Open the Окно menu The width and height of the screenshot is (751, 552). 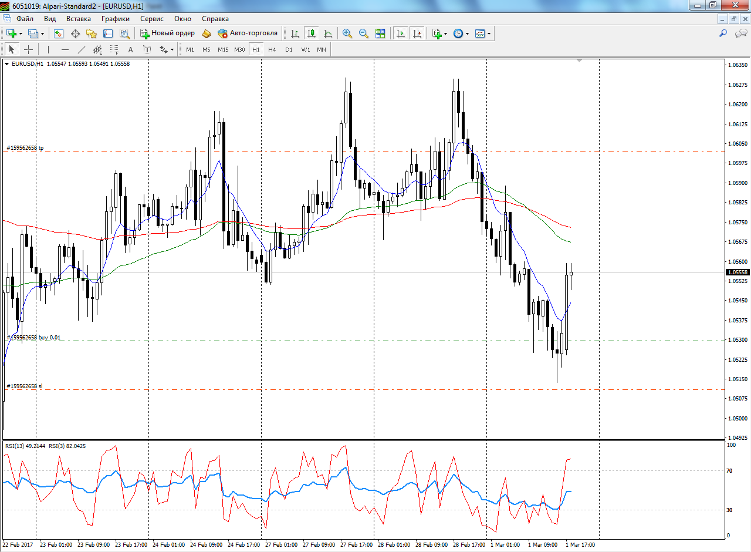point(182,18)
